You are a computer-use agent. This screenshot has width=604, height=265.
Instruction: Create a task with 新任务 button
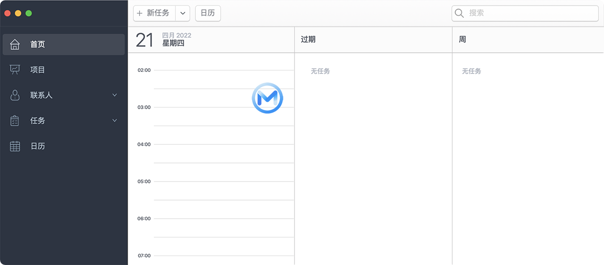(x=155, y=13)
